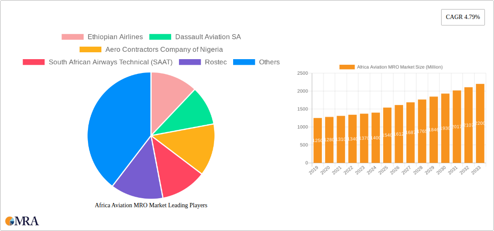494x231 pixels.
Task: Click the South African Airways Technical red swatch
Action: [33, 62]
